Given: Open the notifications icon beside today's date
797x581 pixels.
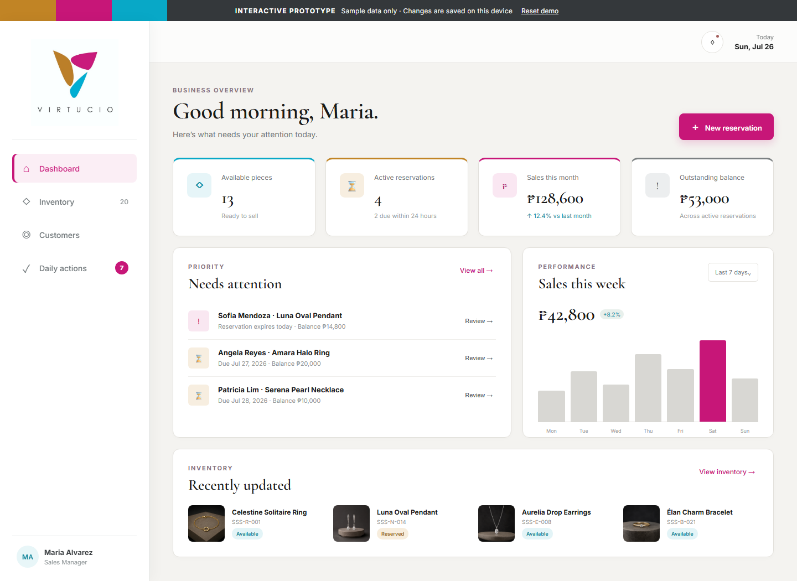Looking at the screenshot, I should [x=712, y=42].
